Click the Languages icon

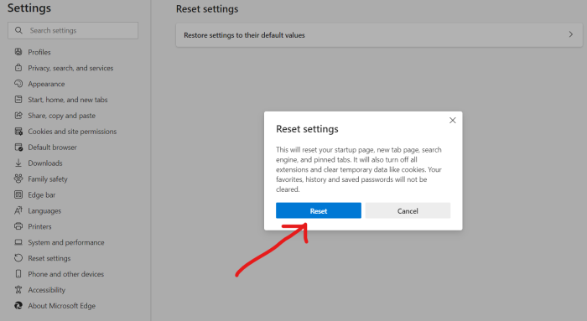click(x=18, y=210)
